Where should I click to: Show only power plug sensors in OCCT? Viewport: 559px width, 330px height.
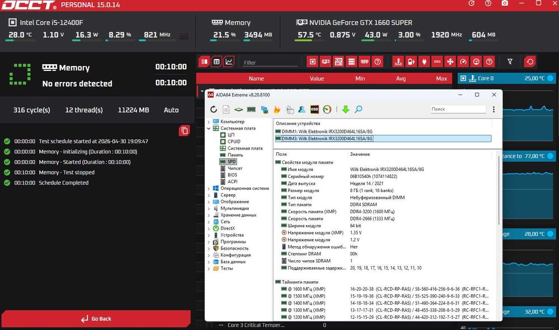pyautogui.click(x=424, y=61)
